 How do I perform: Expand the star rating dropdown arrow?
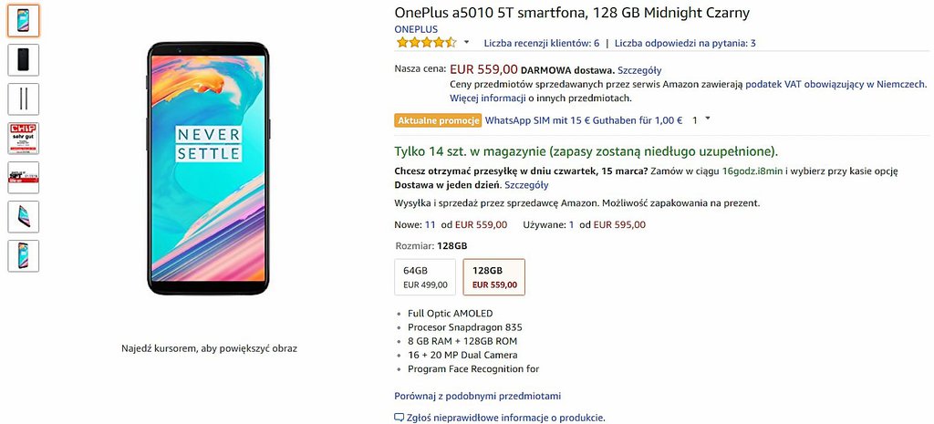(x=467, y=43)
